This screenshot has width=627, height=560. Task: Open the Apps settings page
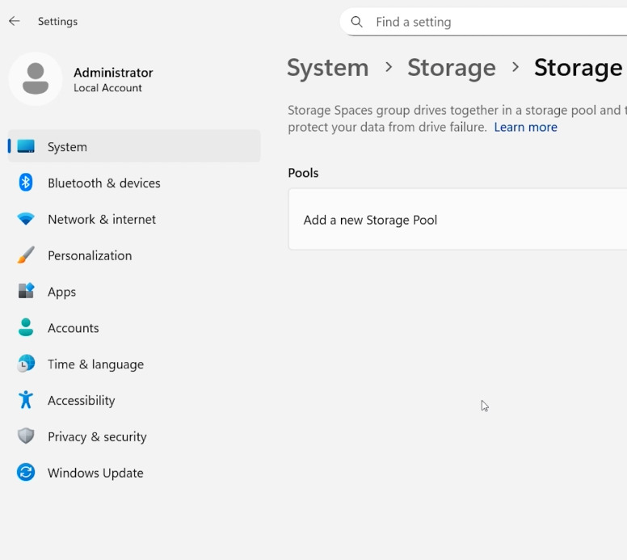pos(134,292)
